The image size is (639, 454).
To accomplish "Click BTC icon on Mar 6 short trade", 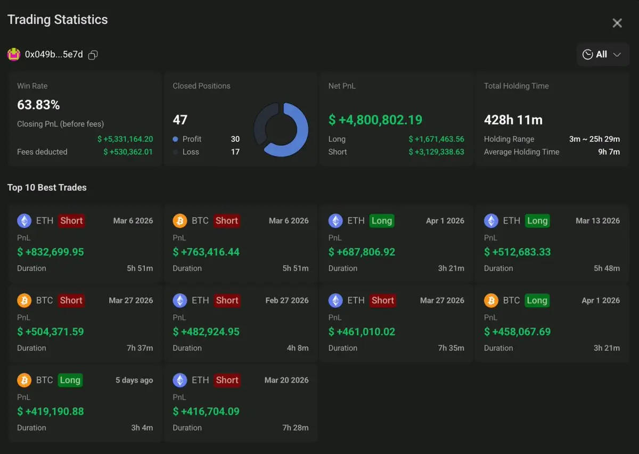I will point(179,221).
